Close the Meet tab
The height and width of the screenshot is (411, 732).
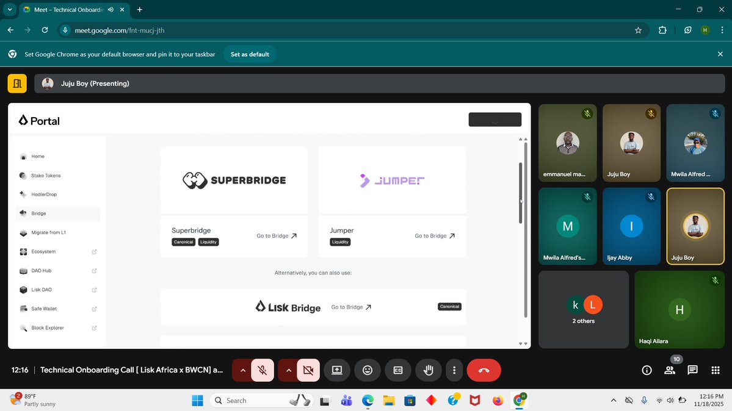pos(122,9)
